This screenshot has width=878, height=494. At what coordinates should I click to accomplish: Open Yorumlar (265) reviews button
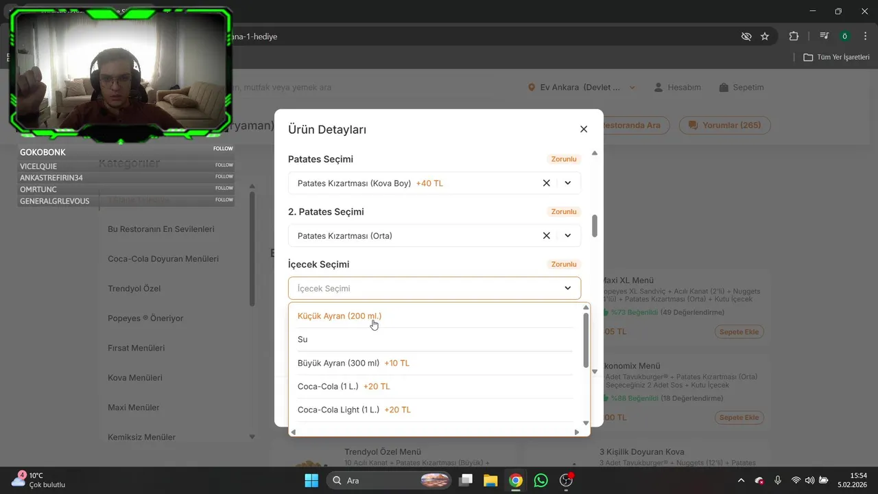pyautogui.click(x=725, y=126)
